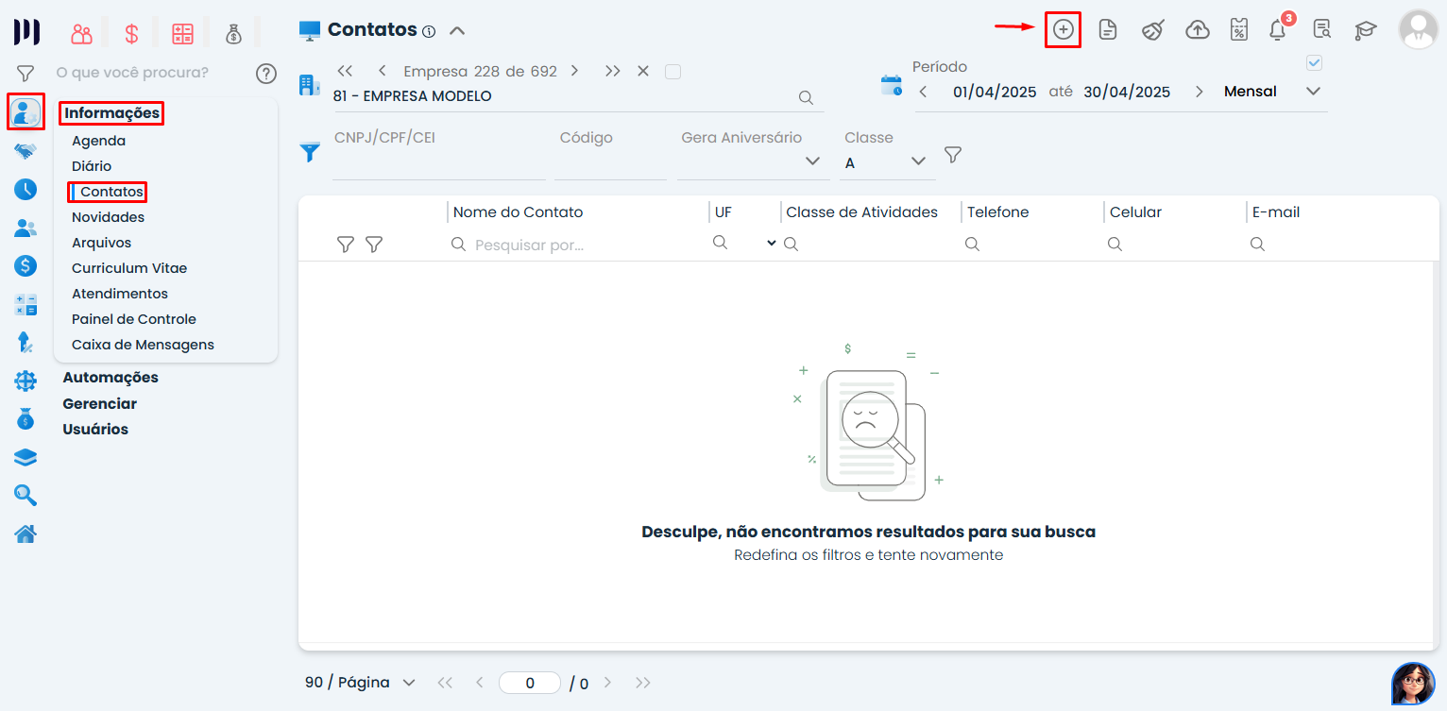Screen dimensions: 1447x711
Task: Expand the Usuários menu section
Action: click(95, 430)
